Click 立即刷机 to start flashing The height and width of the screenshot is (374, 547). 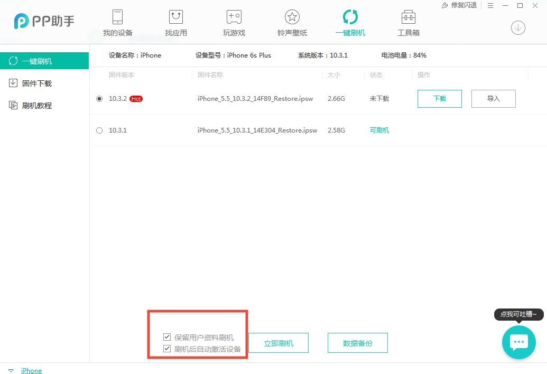tap(279, 342)
